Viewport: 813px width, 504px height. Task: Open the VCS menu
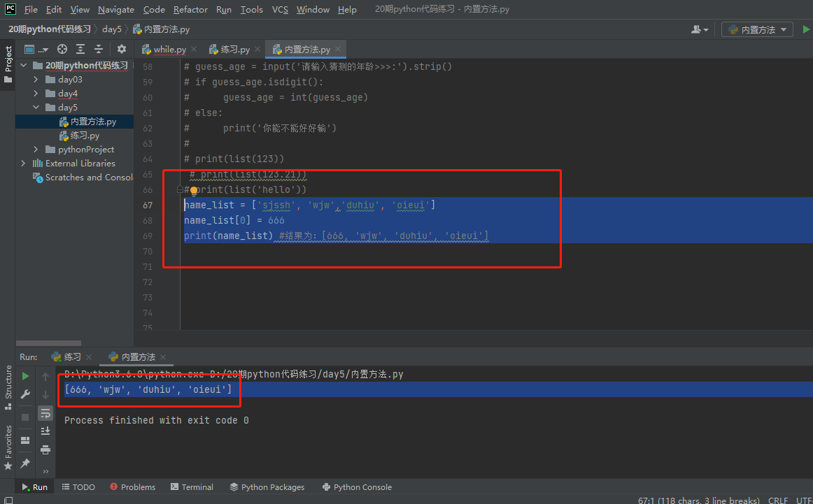coord(280,9)
